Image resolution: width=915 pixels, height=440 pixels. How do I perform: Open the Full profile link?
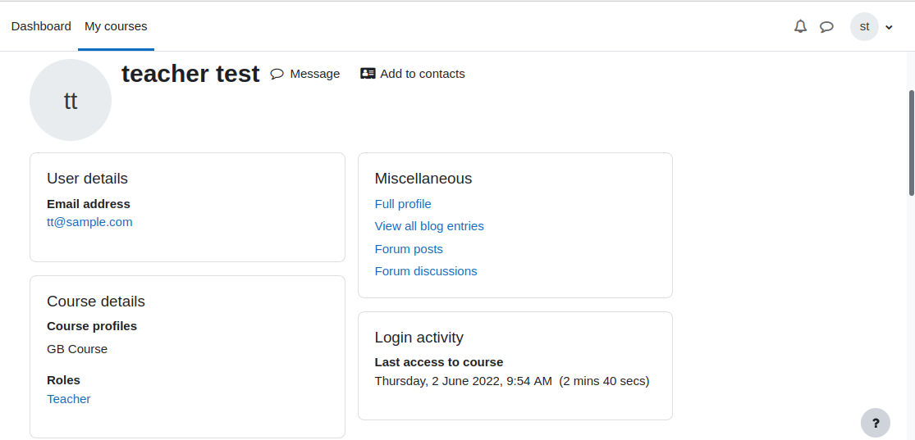pyautogui.click(x=403, y=204)
